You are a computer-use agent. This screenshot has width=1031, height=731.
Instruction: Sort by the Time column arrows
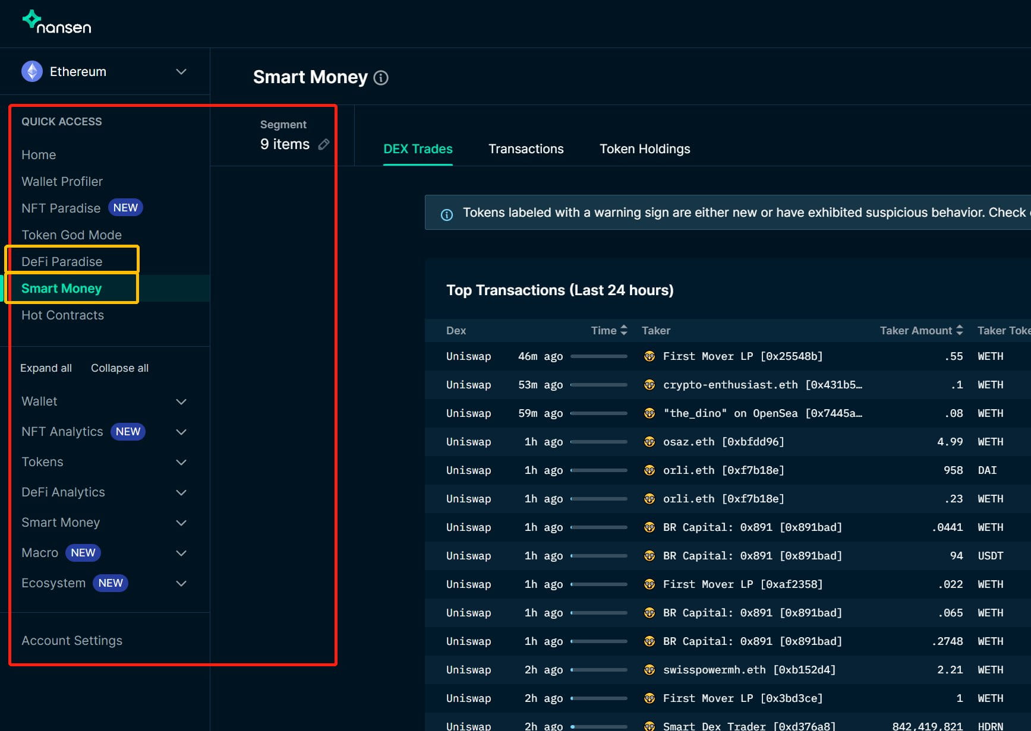point(623,330)
